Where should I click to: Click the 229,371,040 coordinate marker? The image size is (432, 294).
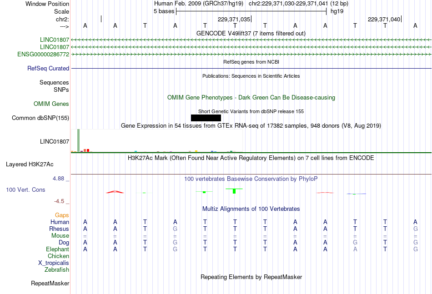[384, 19]
